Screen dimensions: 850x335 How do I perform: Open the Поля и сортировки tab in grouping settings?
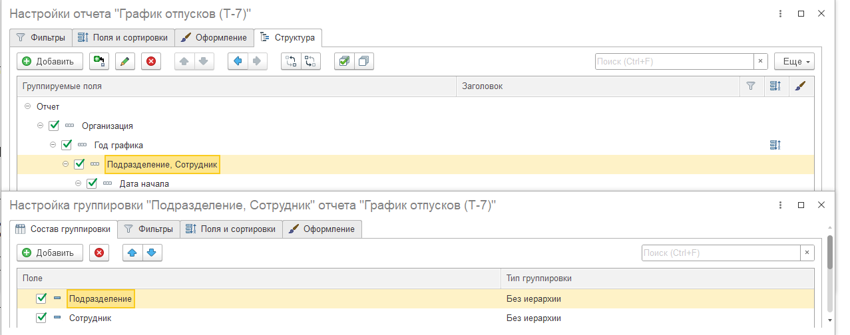coord(230,229)
